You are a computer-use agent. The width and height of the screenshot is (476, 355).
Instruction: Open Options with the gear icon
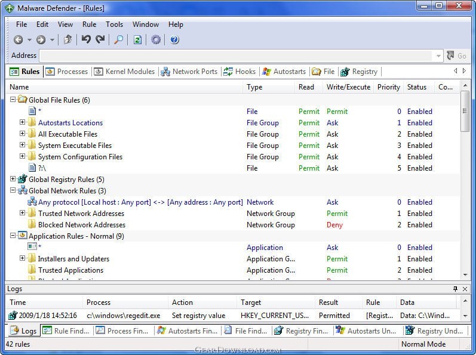click(x=156, y=40)
